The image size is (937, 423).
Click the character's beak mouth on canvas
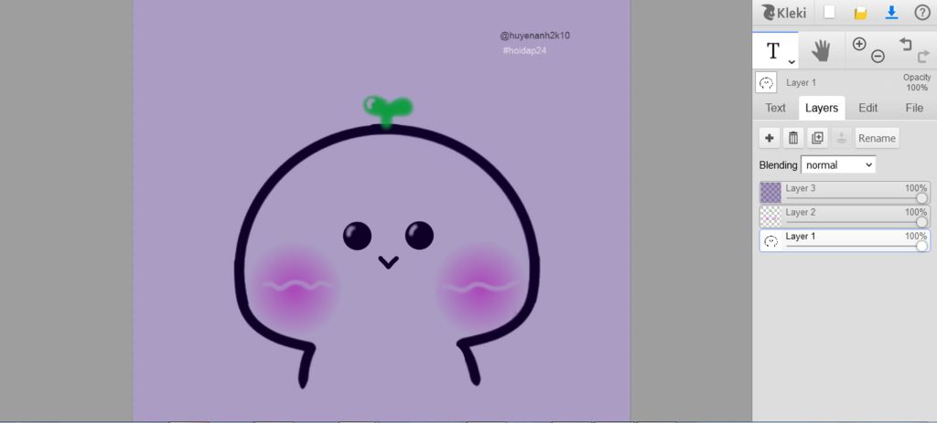click(388, 262)
